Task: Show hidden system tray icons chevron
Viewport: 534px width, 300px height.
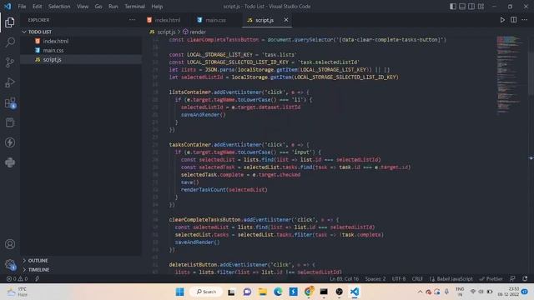Action: point(420,292)
